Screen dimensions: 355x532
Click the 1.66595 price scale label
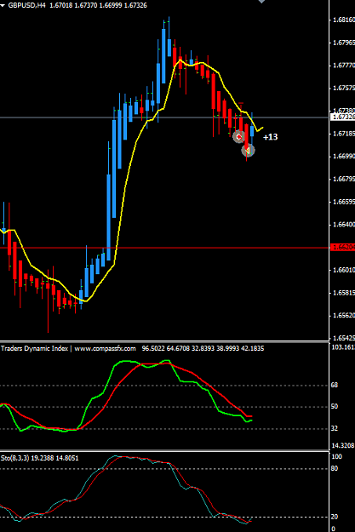[x=344, y=202]
